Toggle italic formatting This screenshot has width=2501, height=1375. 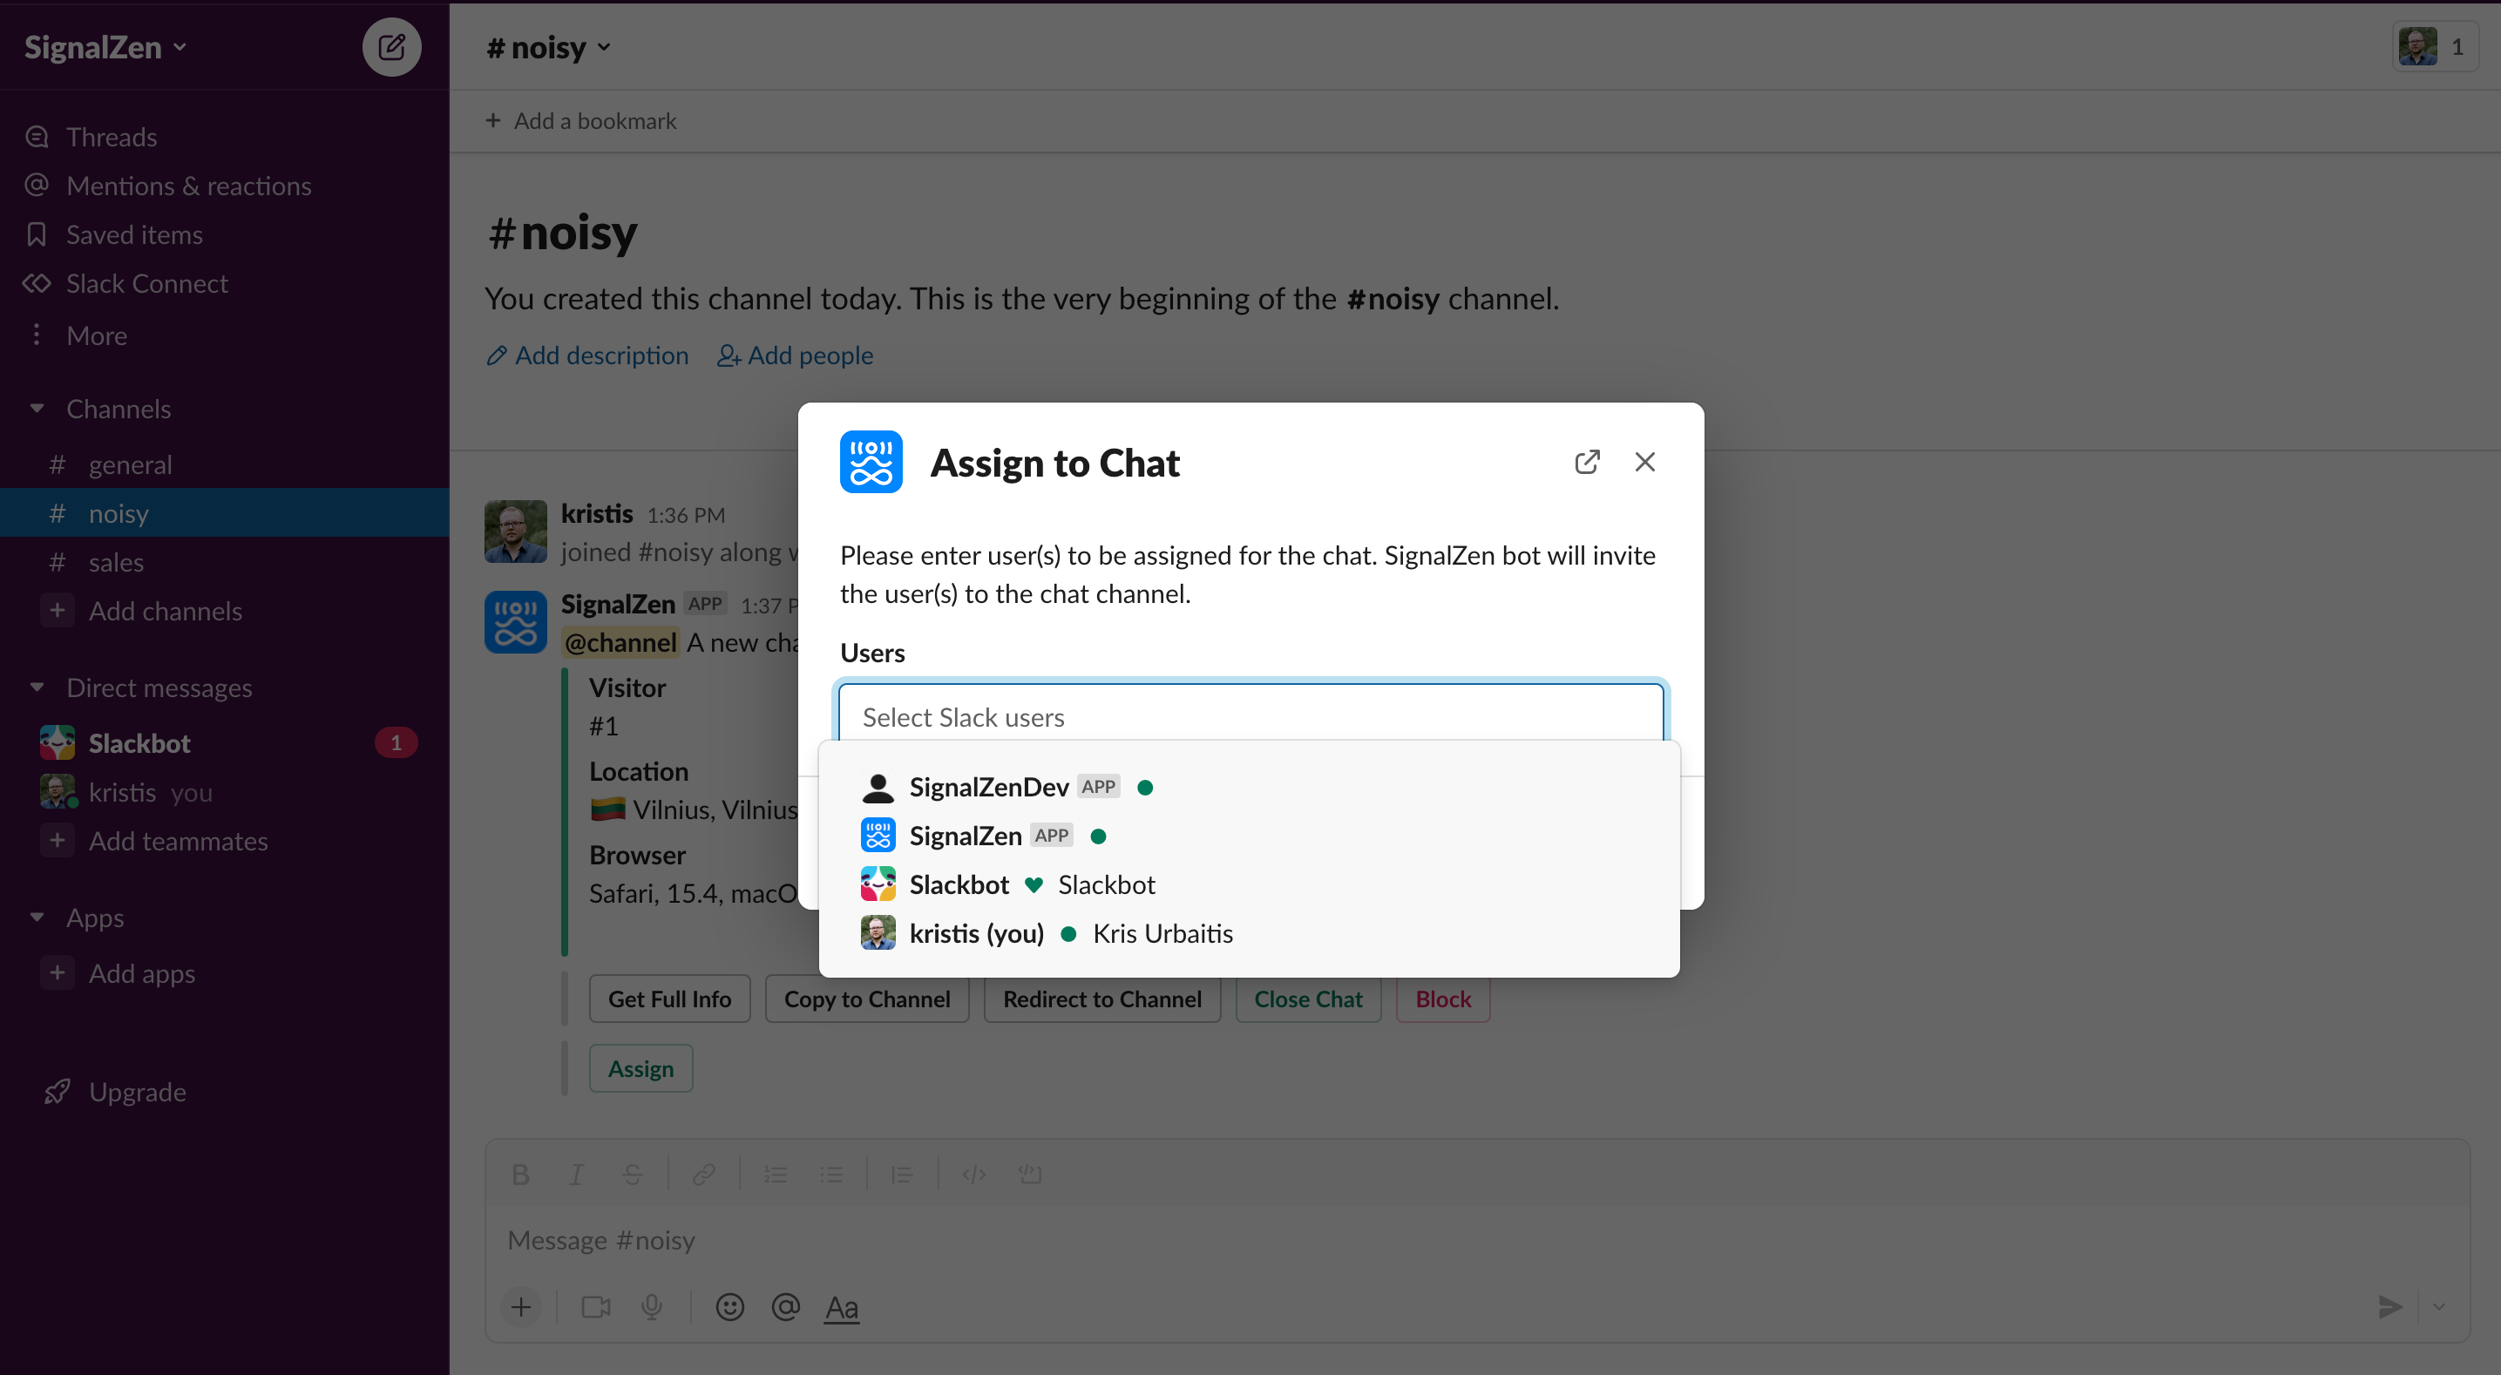(576, 1174)
